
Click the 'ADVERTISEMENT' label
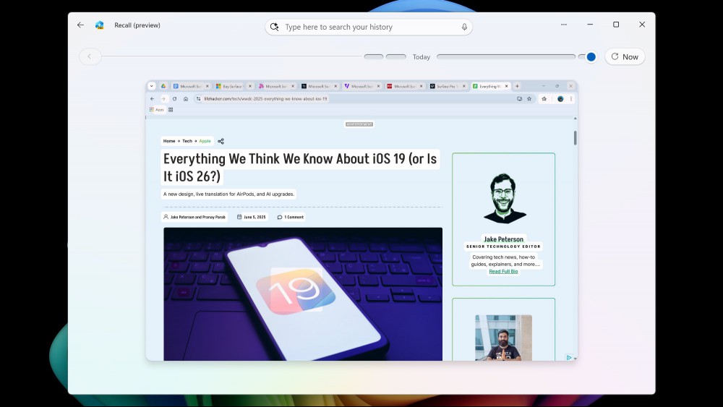point(359,124)
